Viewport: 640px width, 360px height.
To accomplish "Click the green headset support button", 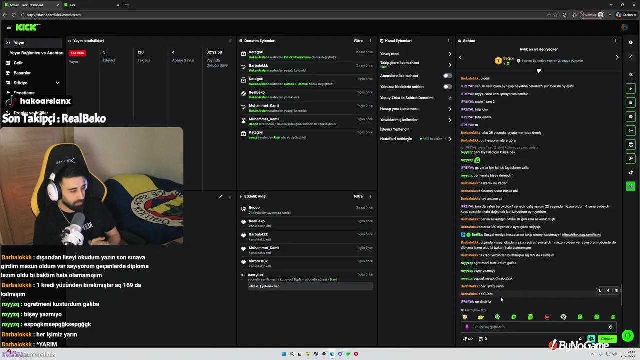I will (628, 336).
